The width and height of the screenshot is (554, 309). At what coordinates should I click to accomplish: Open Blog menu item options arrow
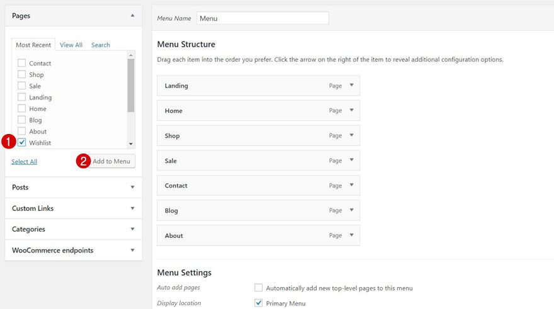(351, 210)
